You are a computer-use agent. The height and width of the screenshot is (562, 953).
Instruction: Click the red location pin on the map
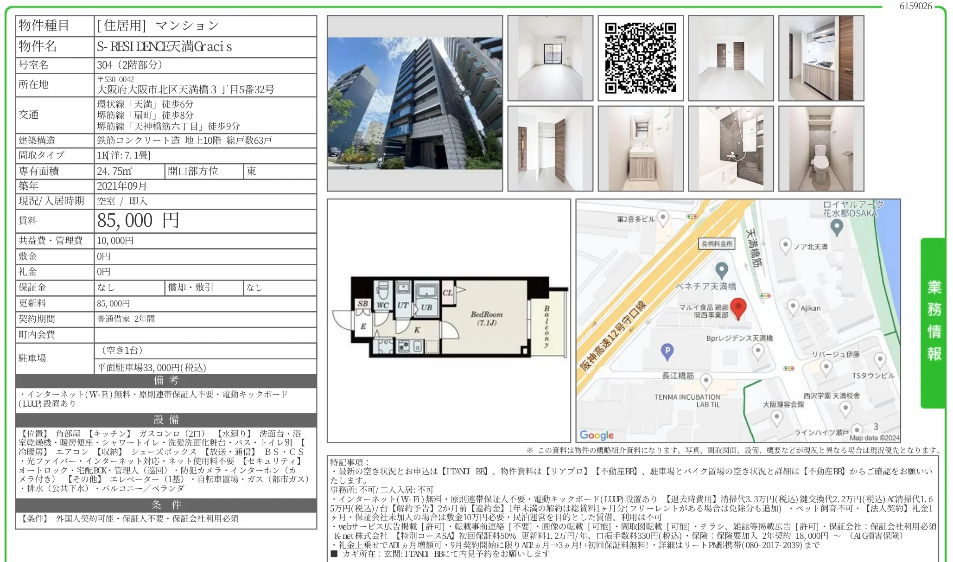coord(738,308)
